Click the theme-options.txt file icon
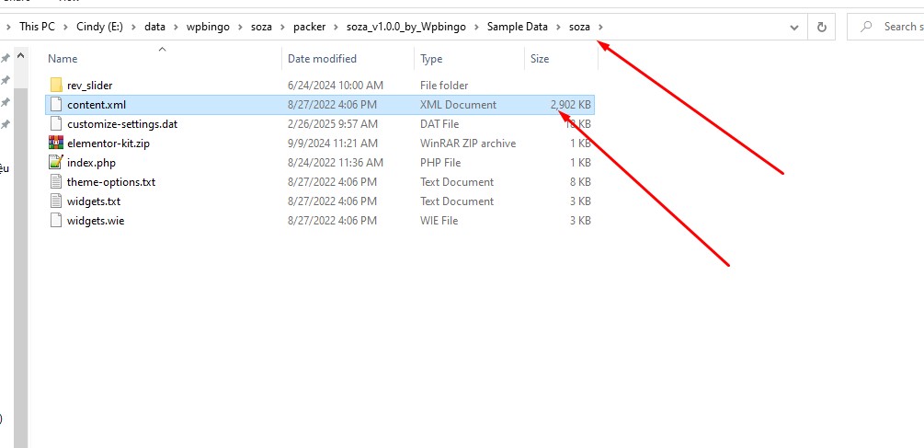924x448 pixels. click(x=56, y=182)
